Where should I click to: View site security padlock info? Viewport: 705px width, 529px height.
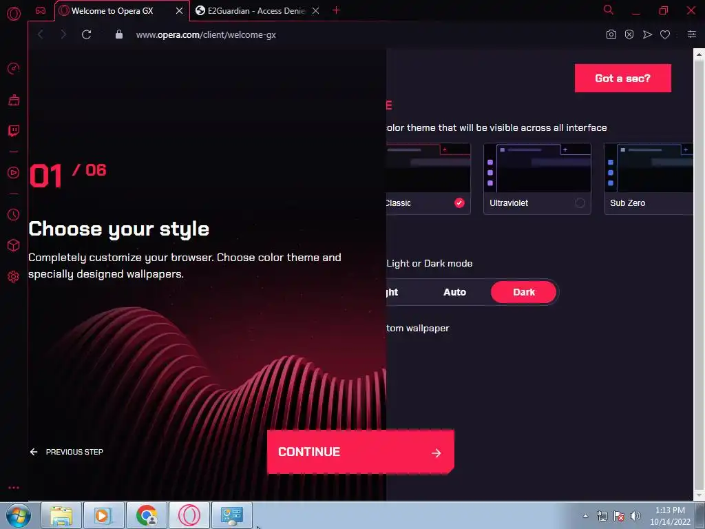point(118,34)
